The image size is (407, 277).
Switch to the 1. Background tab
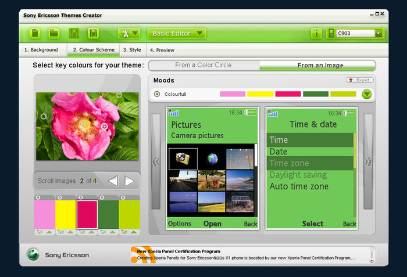[x=41, y=50]
